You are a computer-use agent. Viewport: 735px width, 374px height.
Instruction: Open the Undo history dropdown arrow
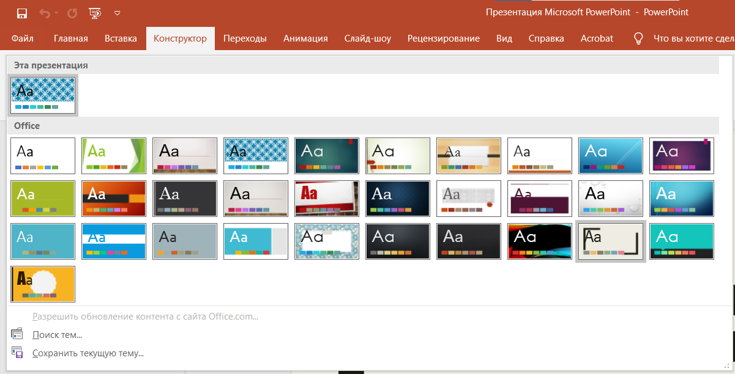click(x=56, y=12)
